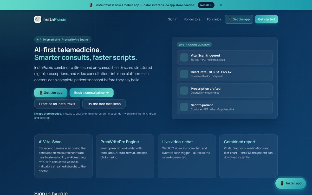Click Practice on InstaPraxis

(57, 104)
